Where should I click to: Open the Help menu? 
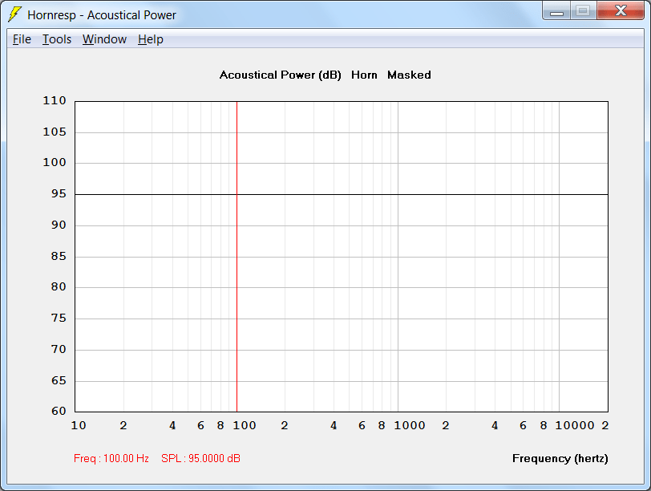tap(150, 39)
